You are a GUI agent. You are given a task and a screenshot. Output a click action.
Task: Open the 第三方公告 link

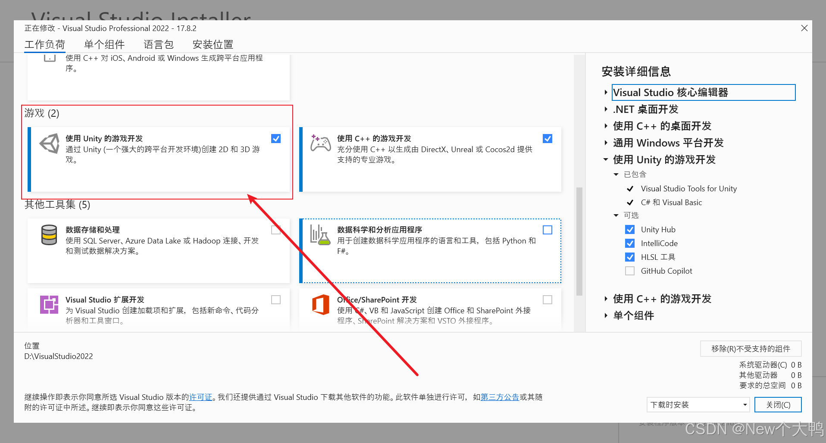tap(500, 397)
